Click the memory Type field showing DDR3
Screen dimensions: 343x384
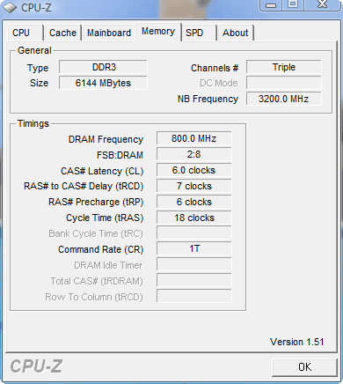103,67
